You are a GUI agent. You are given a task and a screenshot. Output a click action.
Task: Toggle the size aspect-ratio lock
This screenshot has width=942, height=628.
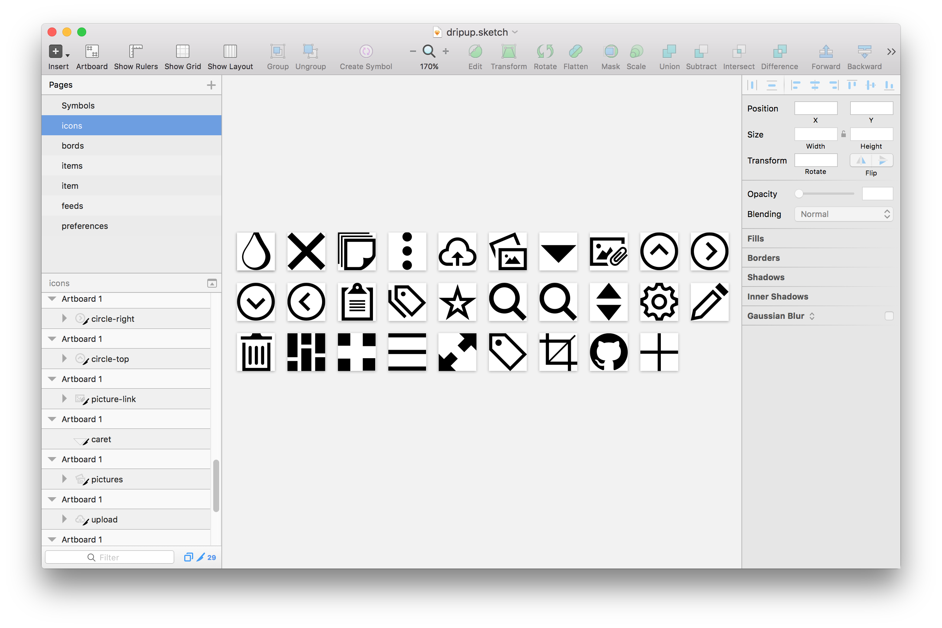[843, 134]
